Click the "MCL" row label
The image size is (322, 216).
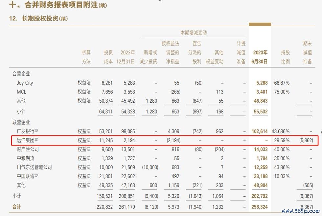point(21,92)
